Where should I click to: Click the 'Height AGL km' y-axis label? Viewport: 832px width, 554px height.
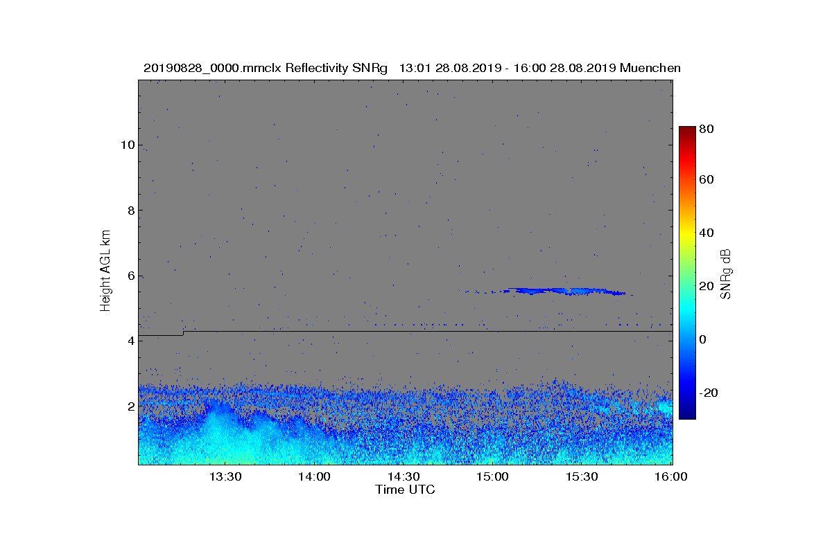(105, 272)
